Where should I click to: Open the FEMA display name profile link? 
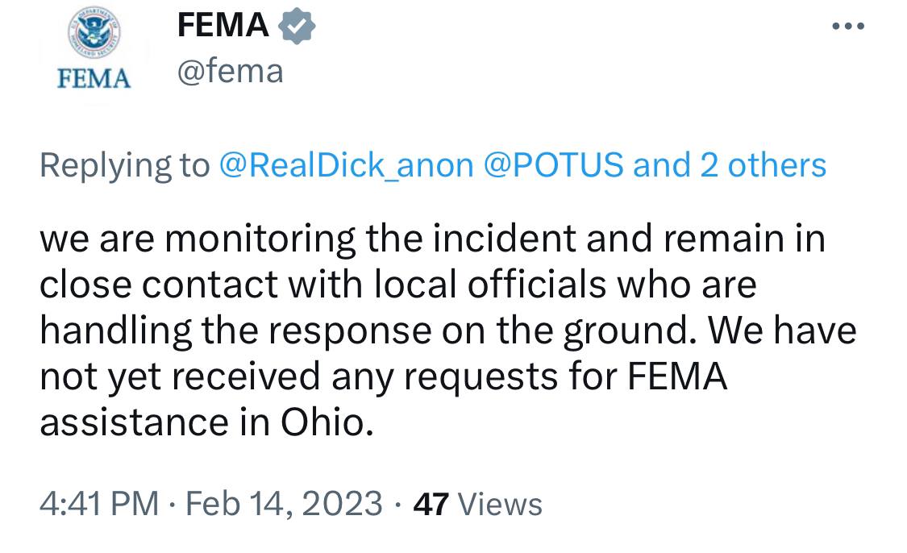click(x=223, y=26)
